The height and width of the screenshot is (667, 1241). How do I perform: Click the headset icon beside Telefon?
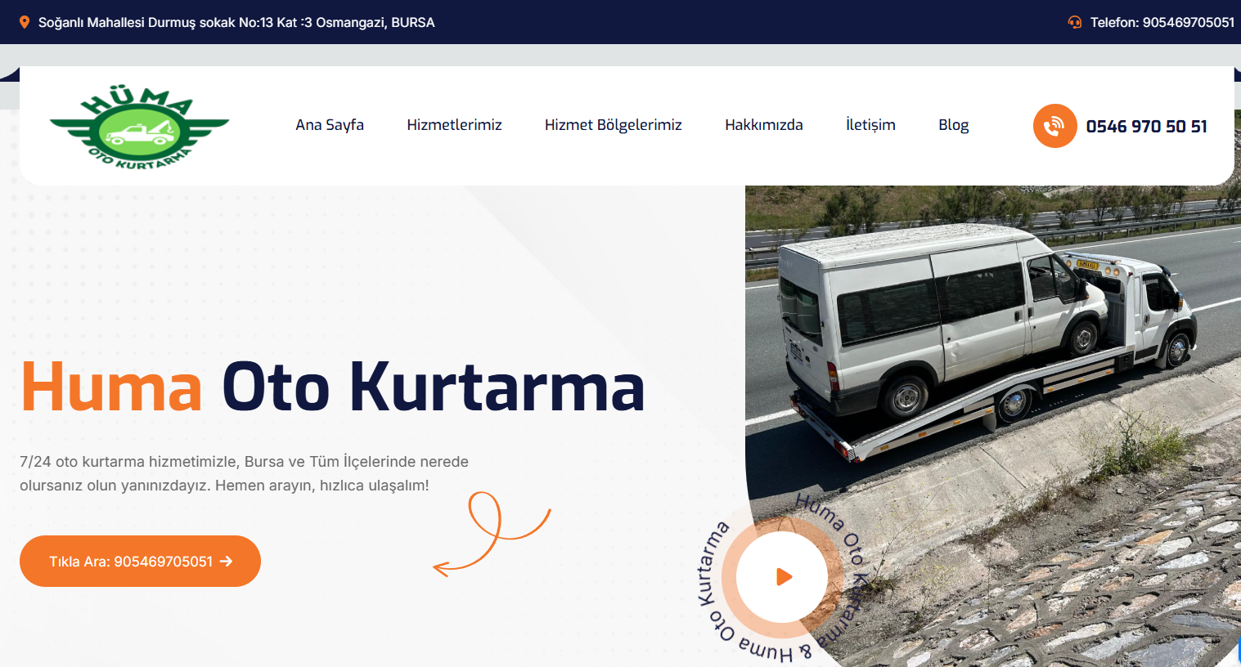coord(1075,22)
